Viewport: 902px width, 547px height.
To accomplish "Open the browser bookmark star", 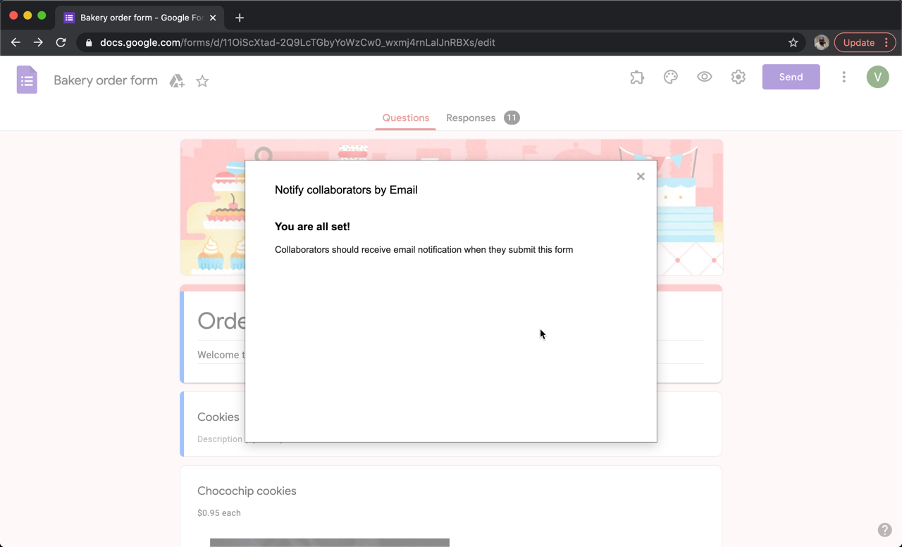I will point(793,42).
